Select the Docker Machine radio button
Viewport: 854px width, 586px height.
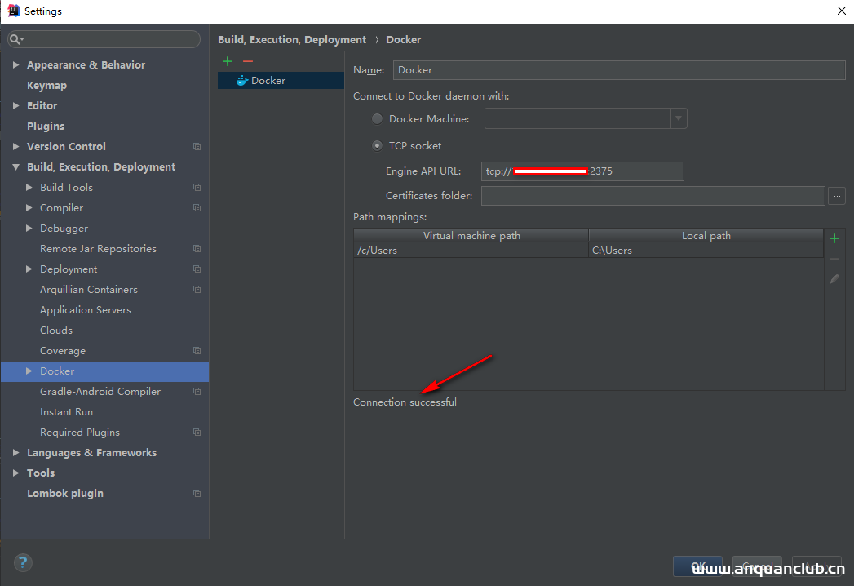(x=377, y=119)
